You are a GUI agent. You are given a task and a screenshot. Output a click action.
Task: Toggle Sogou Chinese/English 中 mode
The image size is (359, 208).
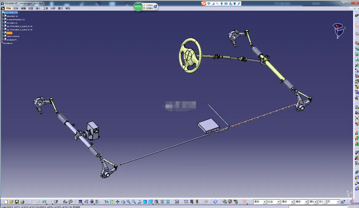pos(209,3)
